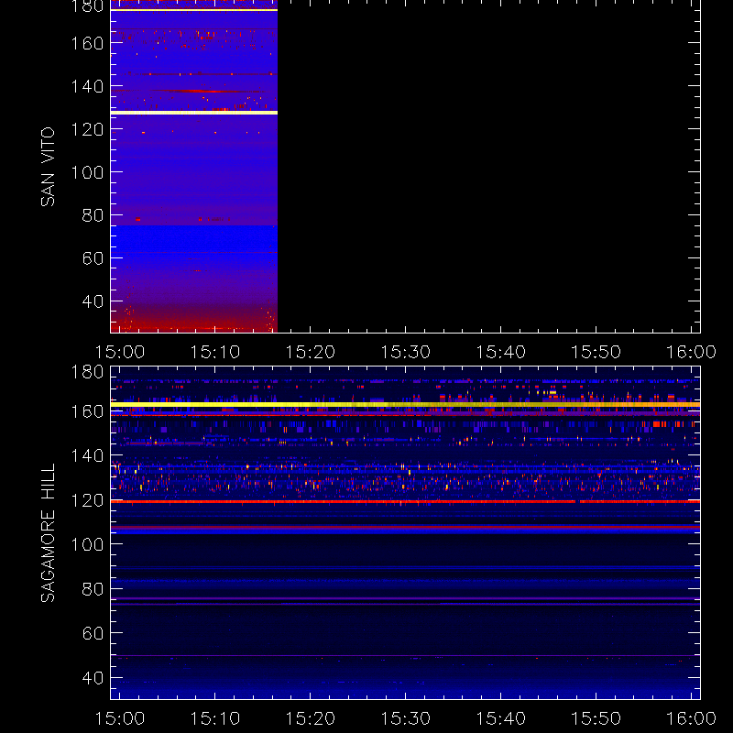This screenshot has width=733, height=733.
Task: Select the 100 label on SAN VITO axis
Action: 87,172
